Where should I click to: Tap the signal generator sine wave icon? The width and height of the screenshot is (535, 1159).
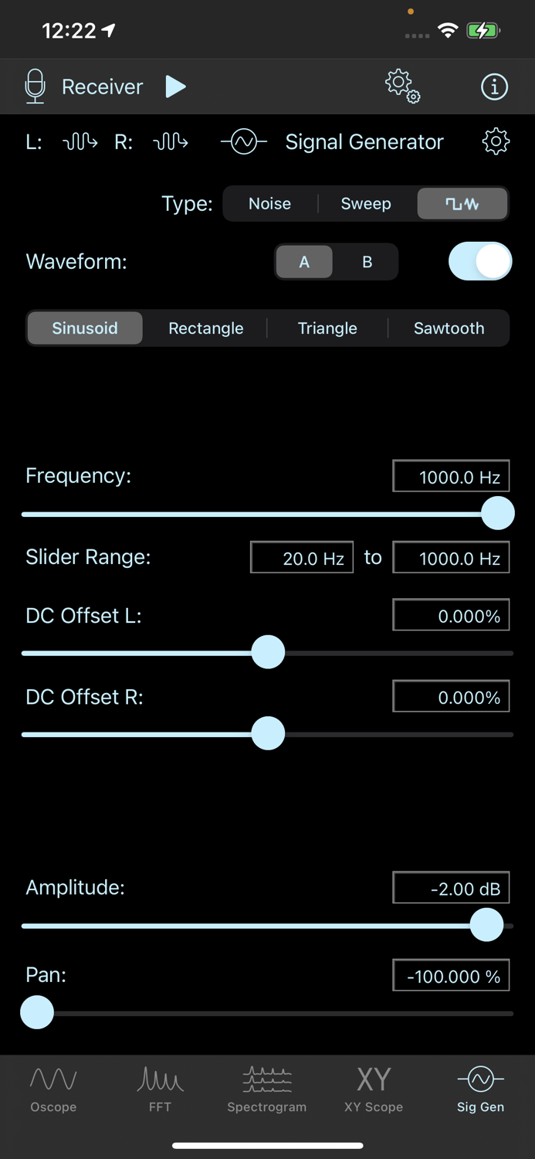click(x=243, y=141)
